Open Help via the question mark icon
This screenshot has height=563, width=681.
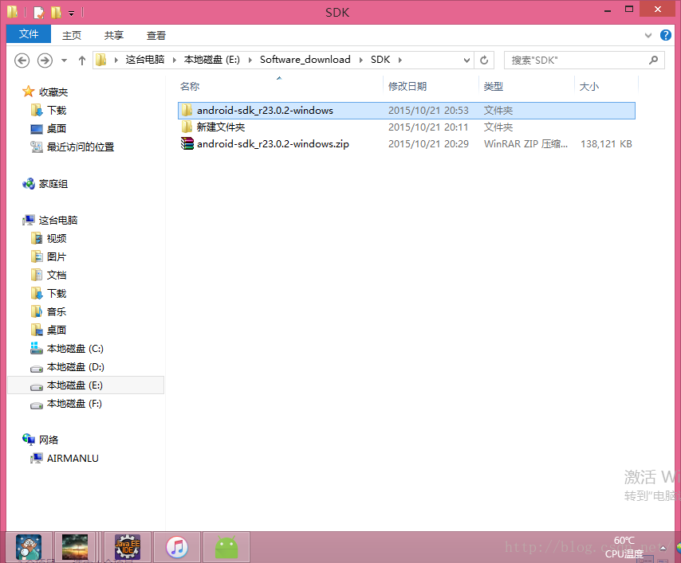coord(667,35)
